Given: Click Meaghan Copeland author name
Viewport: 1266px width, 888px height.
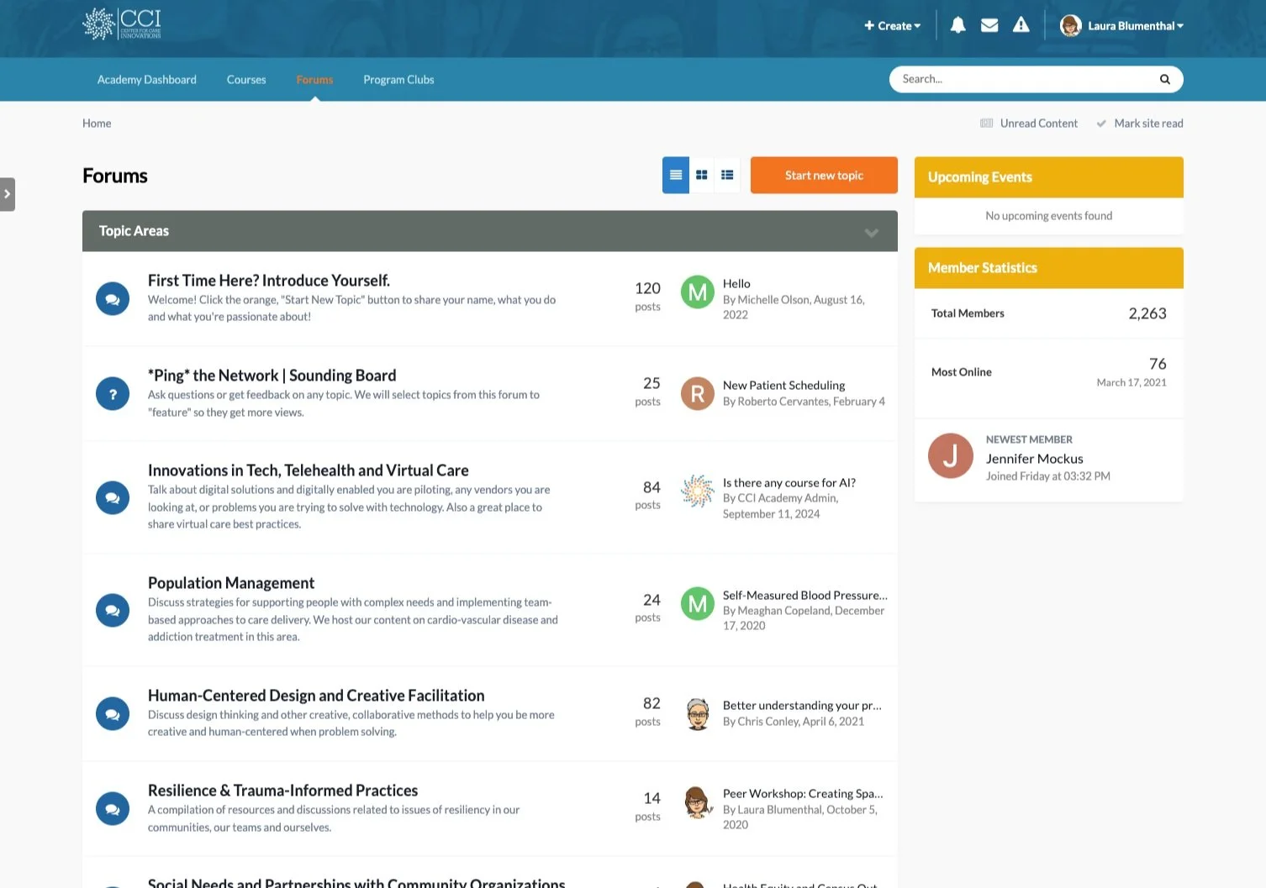Looking at the screenshot, I should (783, 611).
